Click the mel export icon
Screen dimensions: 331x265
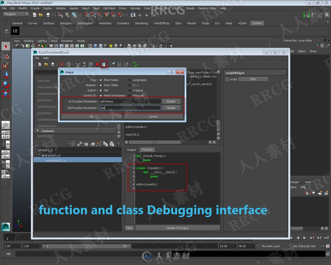(84, 64)
